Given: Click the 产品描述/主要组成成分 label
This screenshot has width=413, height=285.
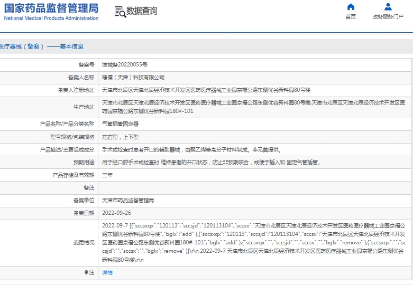Looking at the screenshot, I should point(67,150).
